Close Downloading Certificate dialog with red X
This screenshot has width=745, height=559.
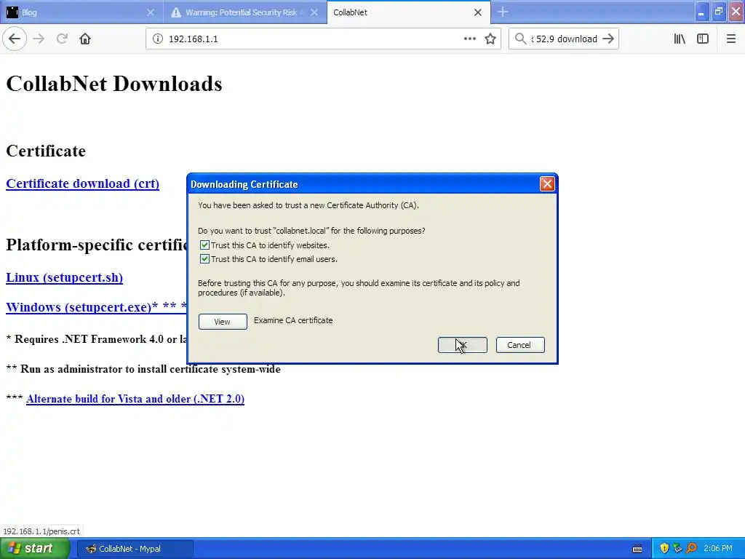[547, 184]
